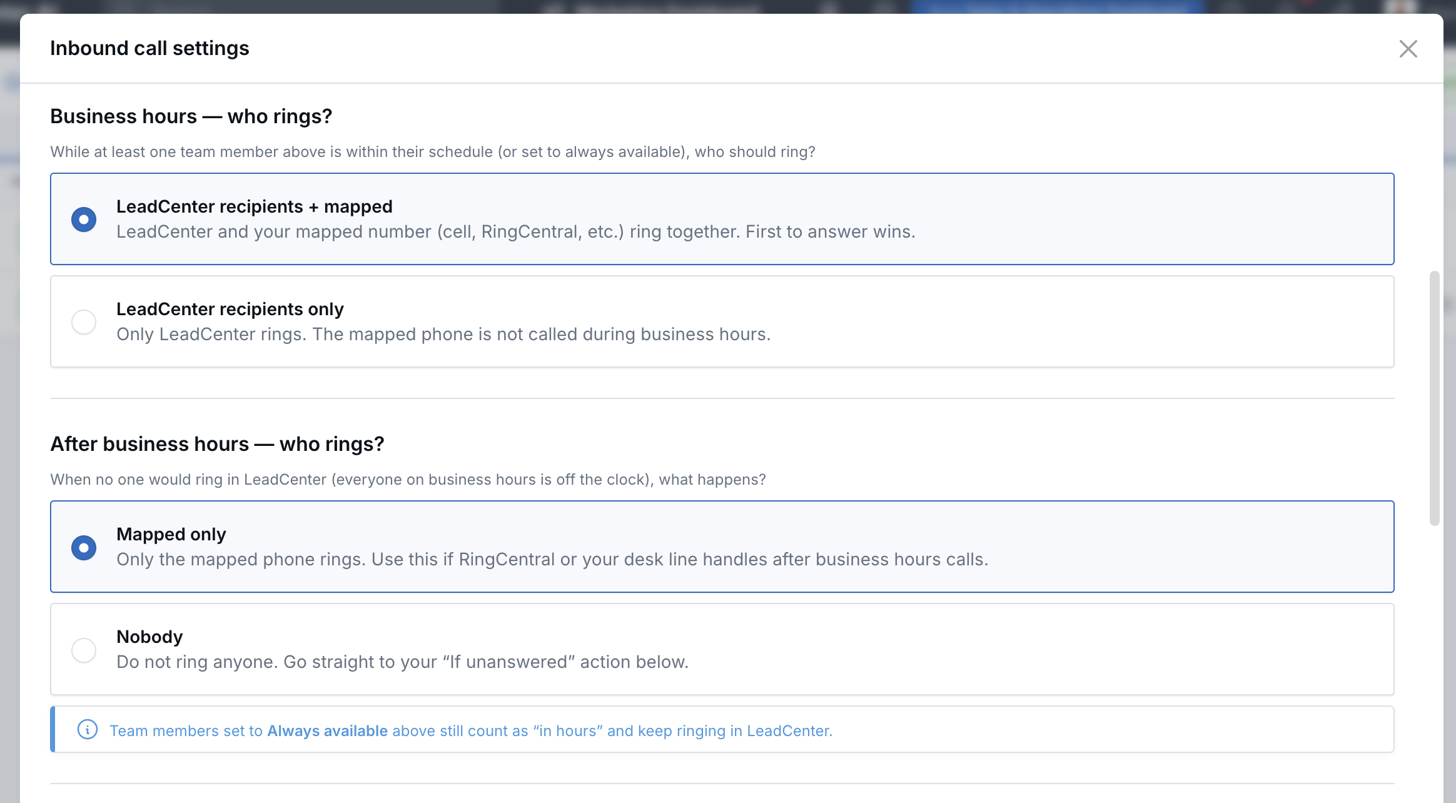
Task: Click the info icon in the blue notice
Action: point(88,729)
